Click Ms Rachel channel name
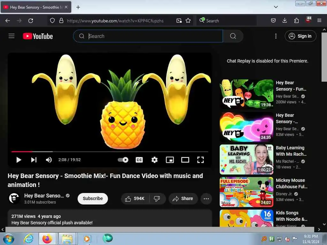The height and width of the screenshot is (245, 327). [x=287, y=161]
